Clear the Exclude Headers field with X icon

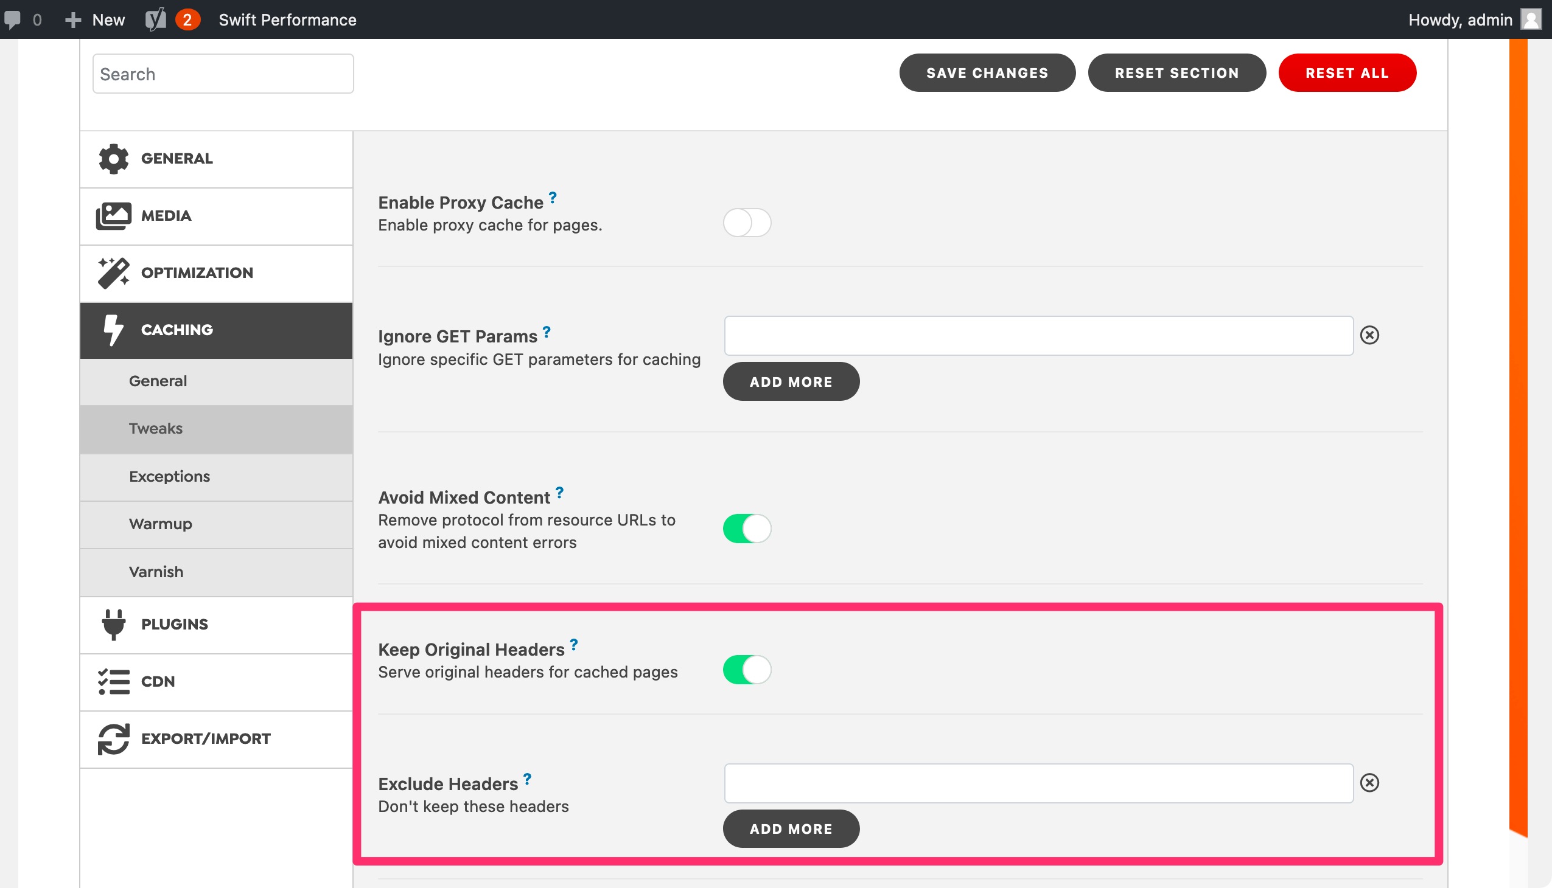pyautogui.click(x=1369, y=783)
